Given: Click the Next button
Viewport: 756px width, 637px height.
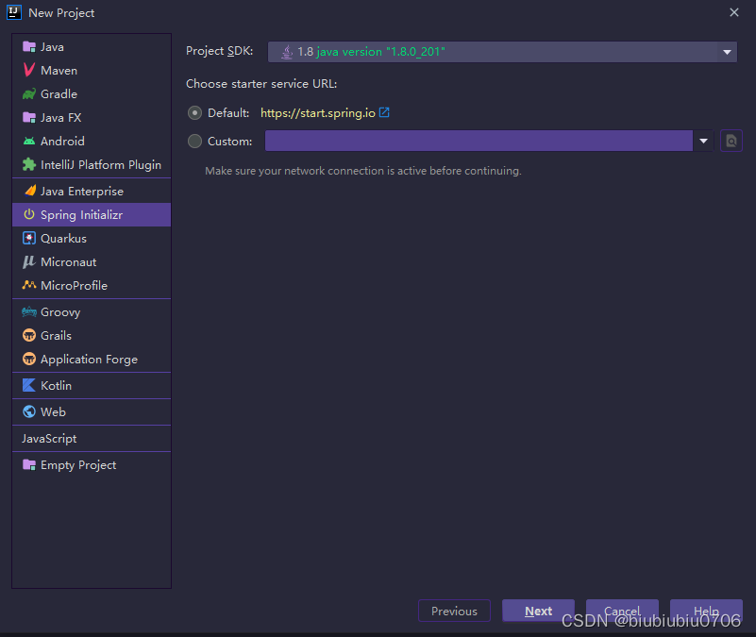Looking at the screenshot, I should coord(538,611).
